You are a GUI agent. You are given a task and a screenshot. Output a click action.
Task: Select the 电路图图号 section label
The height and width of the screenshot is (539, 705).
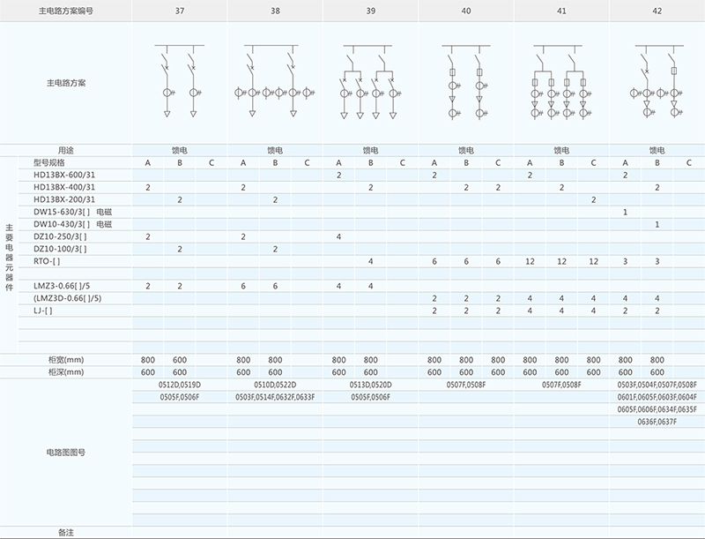click(x=66, y=452)
